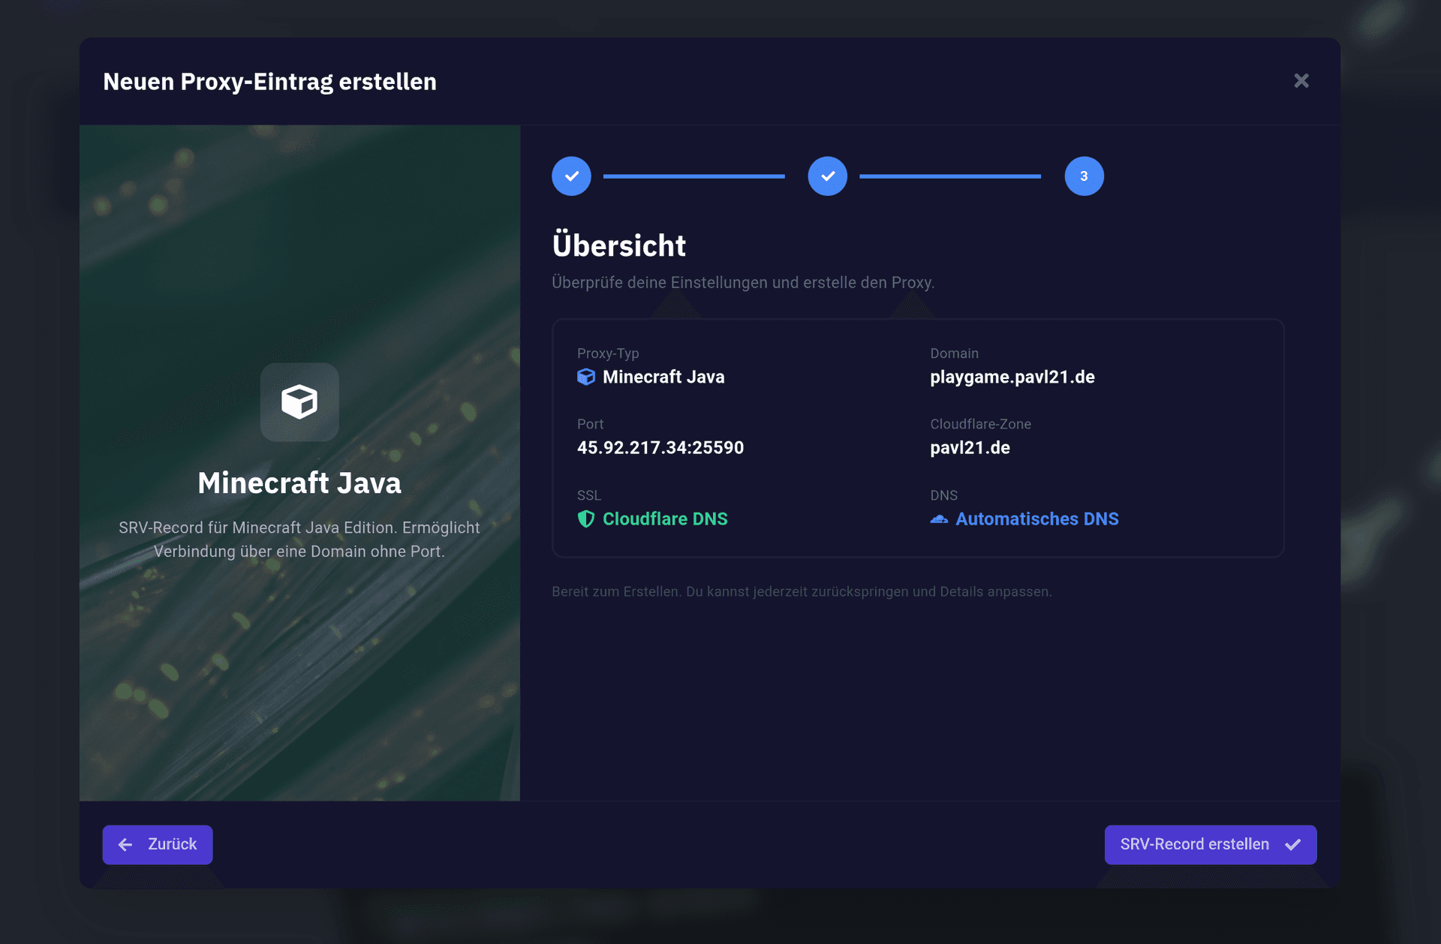Select step 3 indicator circle
Screen dimensions: 1441x944
[x=1084, y=176]
